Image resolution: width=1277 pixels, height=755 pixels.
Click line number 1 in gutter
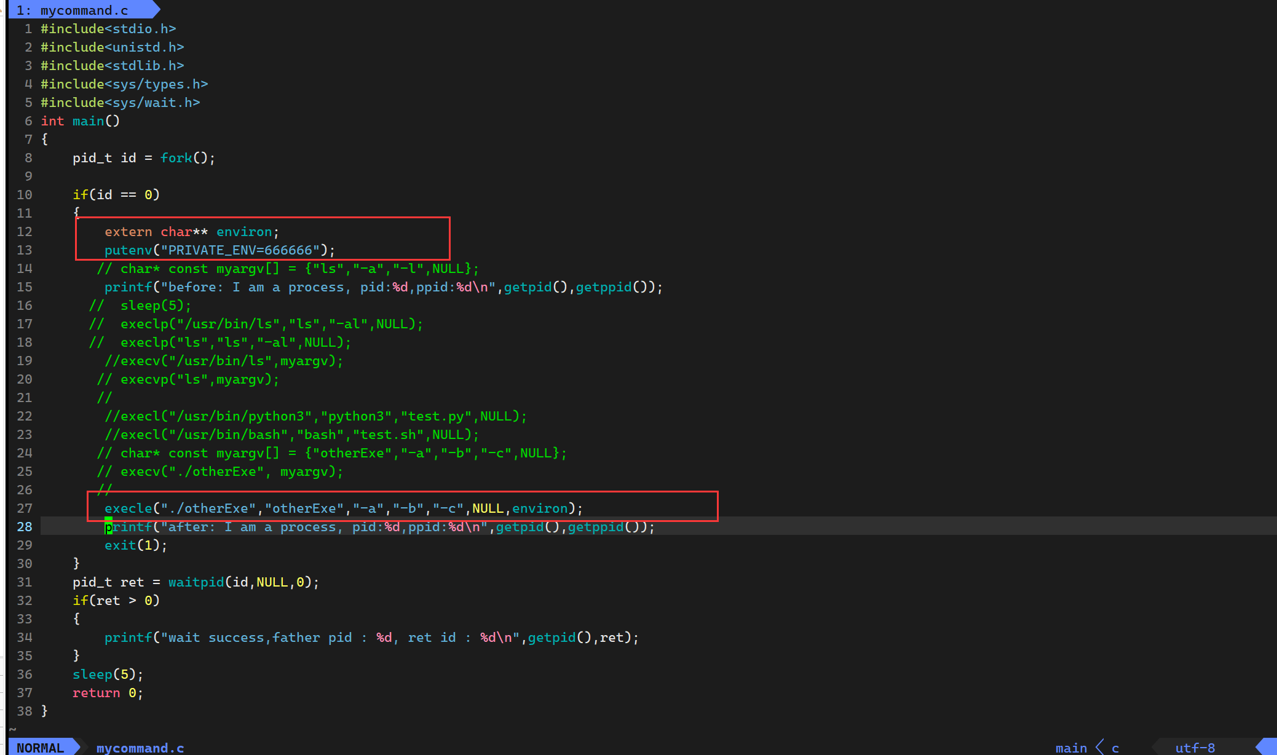[x=28, y=29]
